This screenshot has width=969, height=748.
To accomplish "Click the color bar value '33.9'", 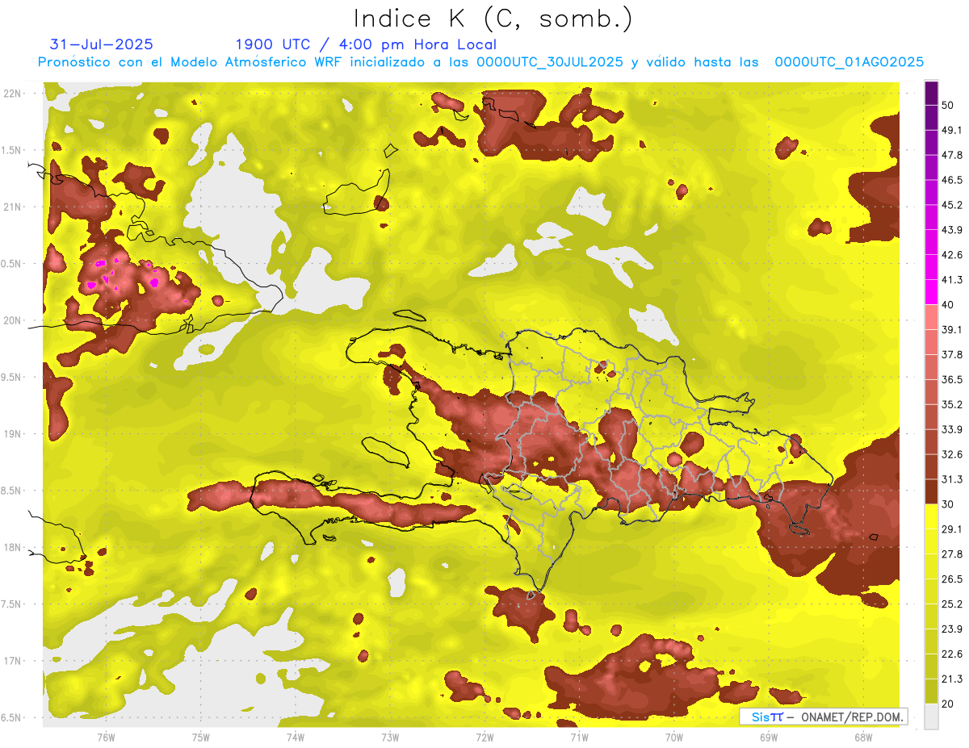I will pos(950,429).
